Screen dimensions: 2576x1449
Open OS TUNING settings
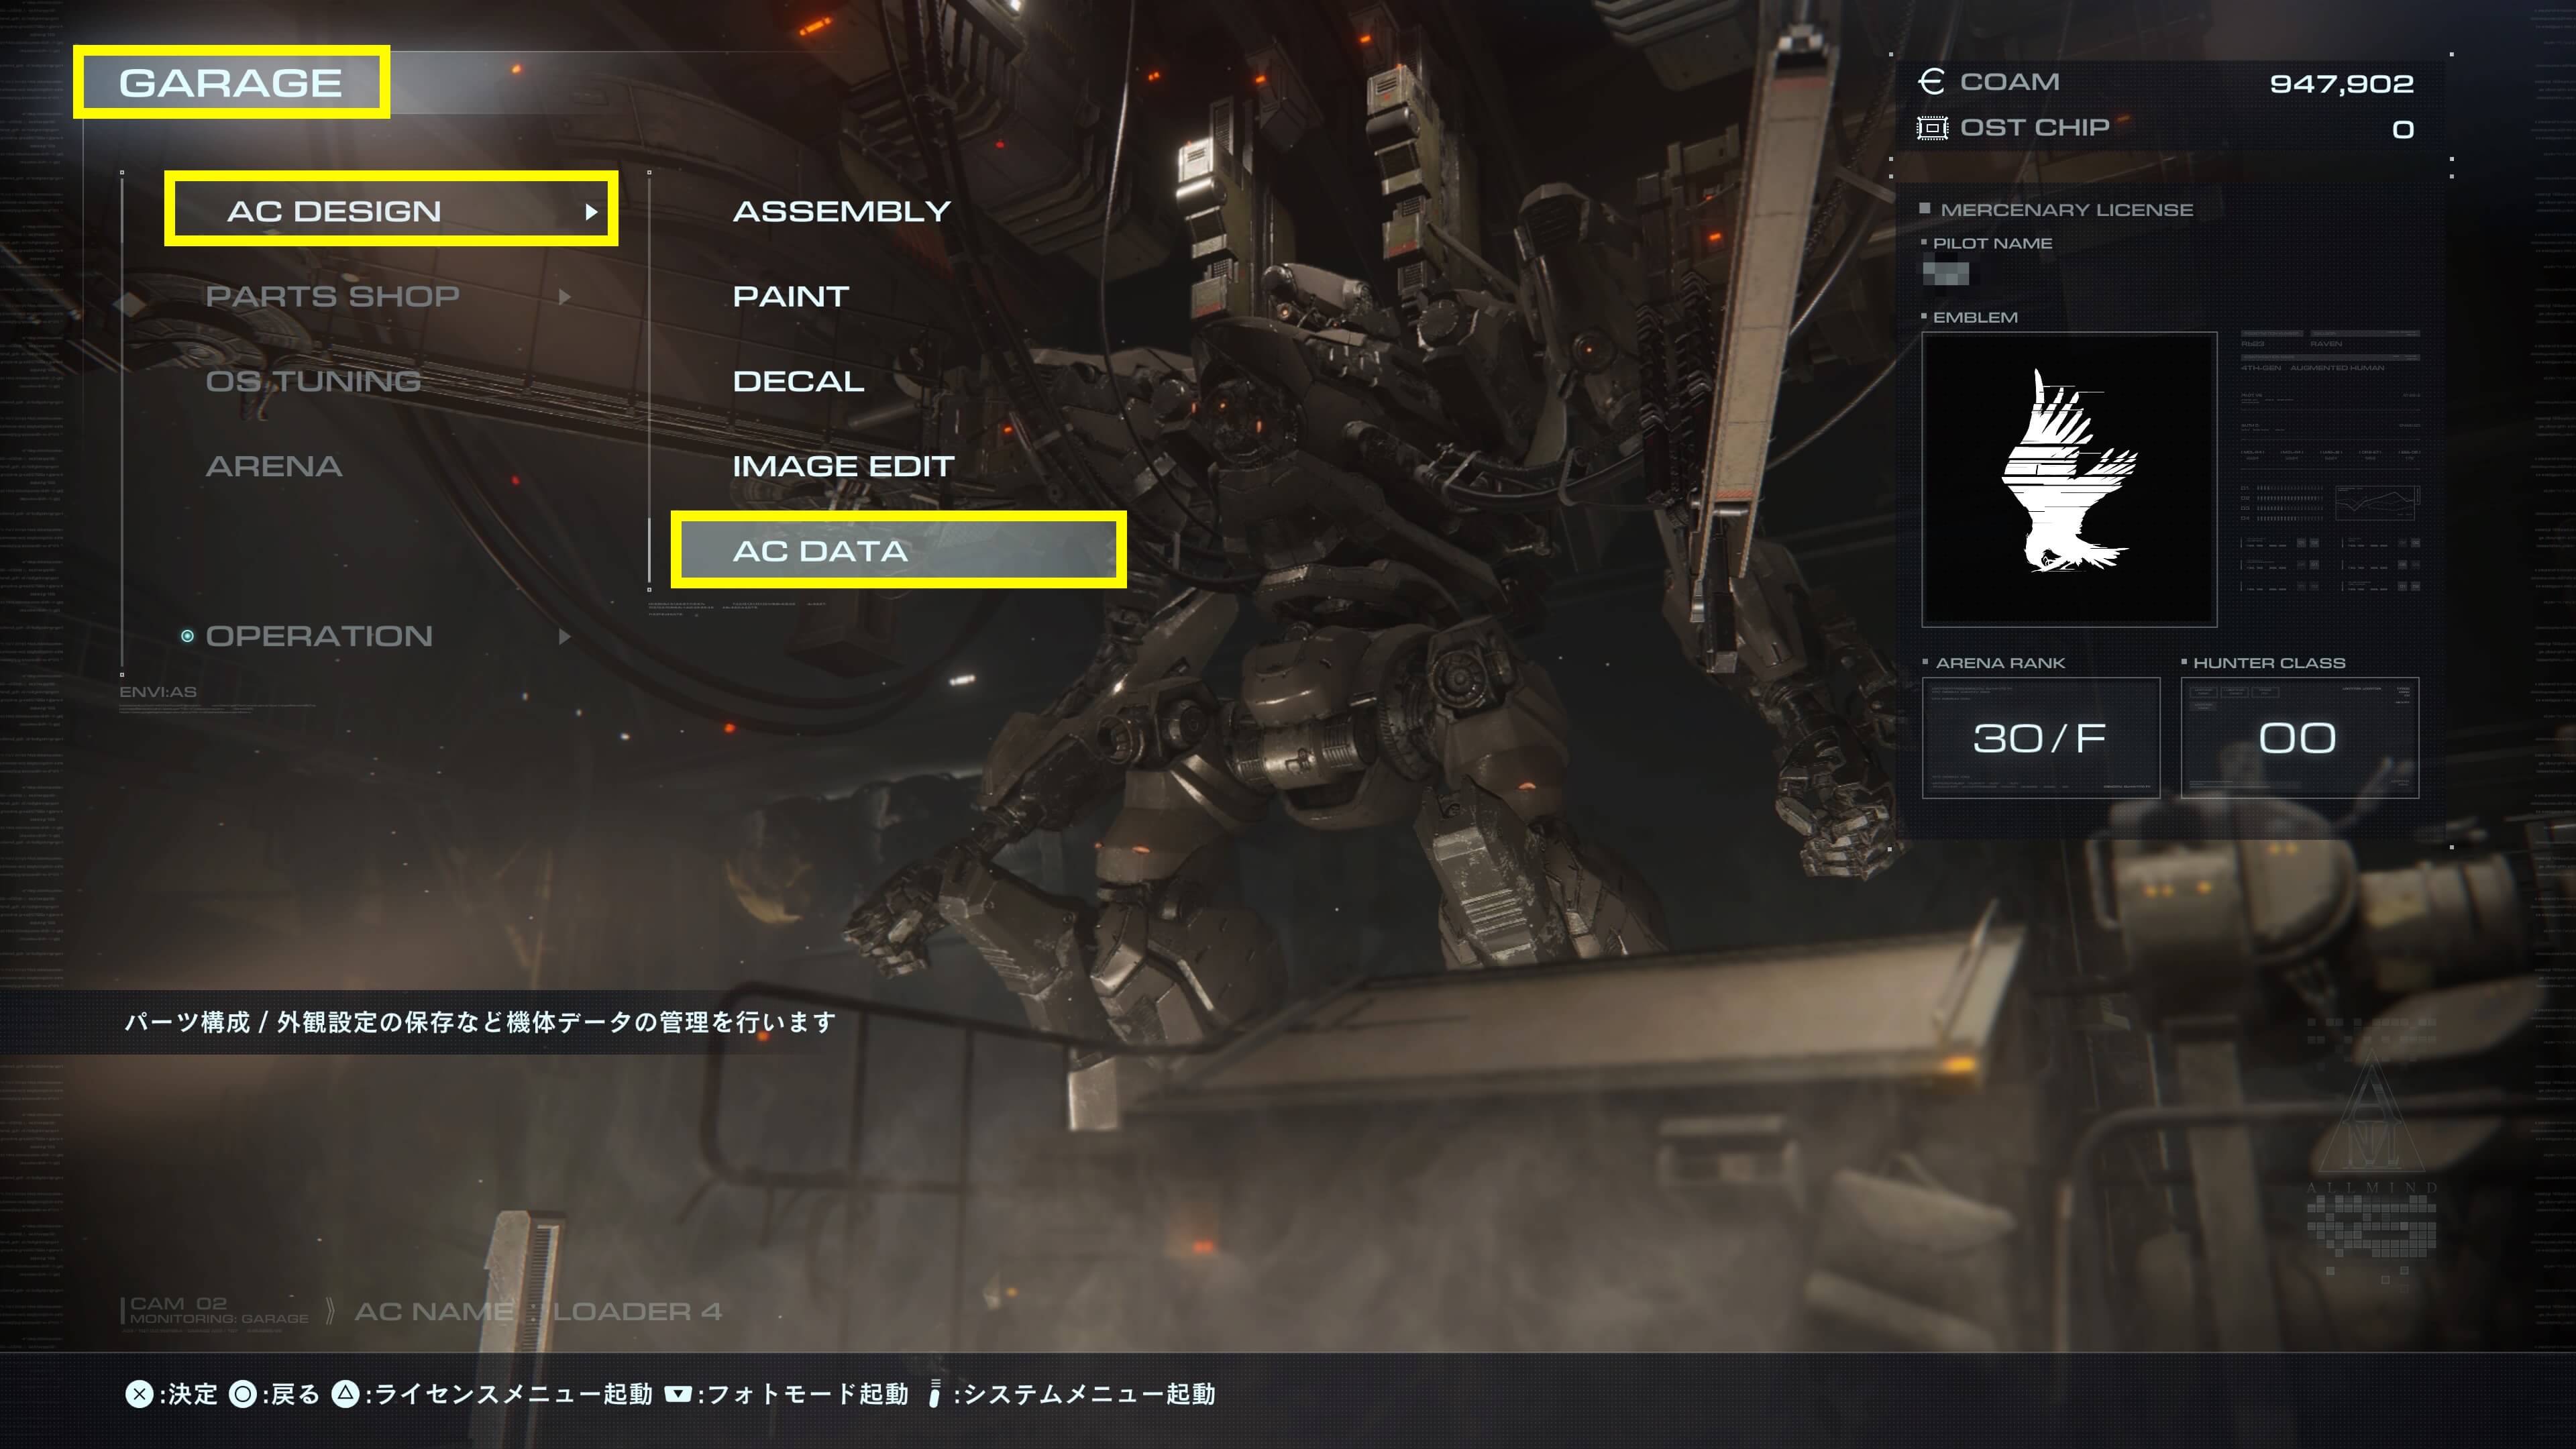click(313, 380)
